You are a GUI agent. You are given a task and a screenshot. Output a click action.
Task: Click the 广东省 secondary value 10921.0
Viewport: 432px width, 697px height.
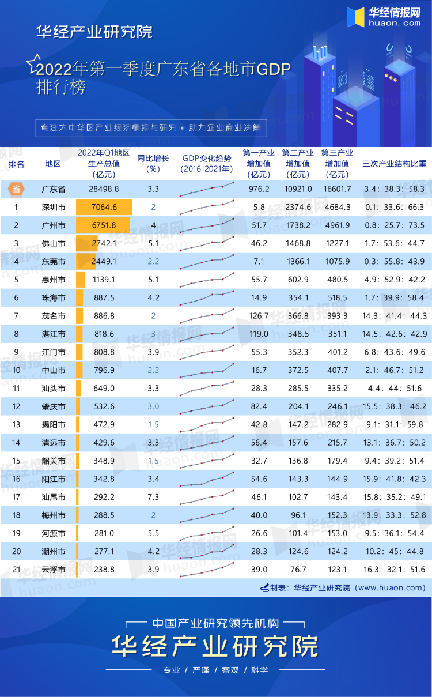298,189
